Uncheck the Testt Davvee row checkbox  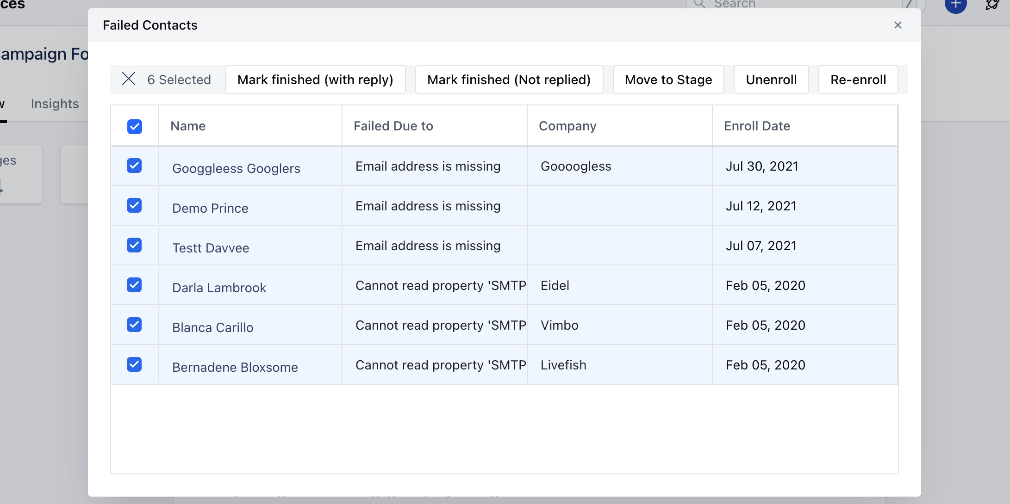134,245
